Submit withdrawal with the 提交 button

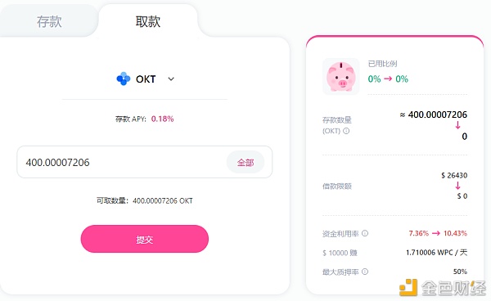click(x=145, y=239)
